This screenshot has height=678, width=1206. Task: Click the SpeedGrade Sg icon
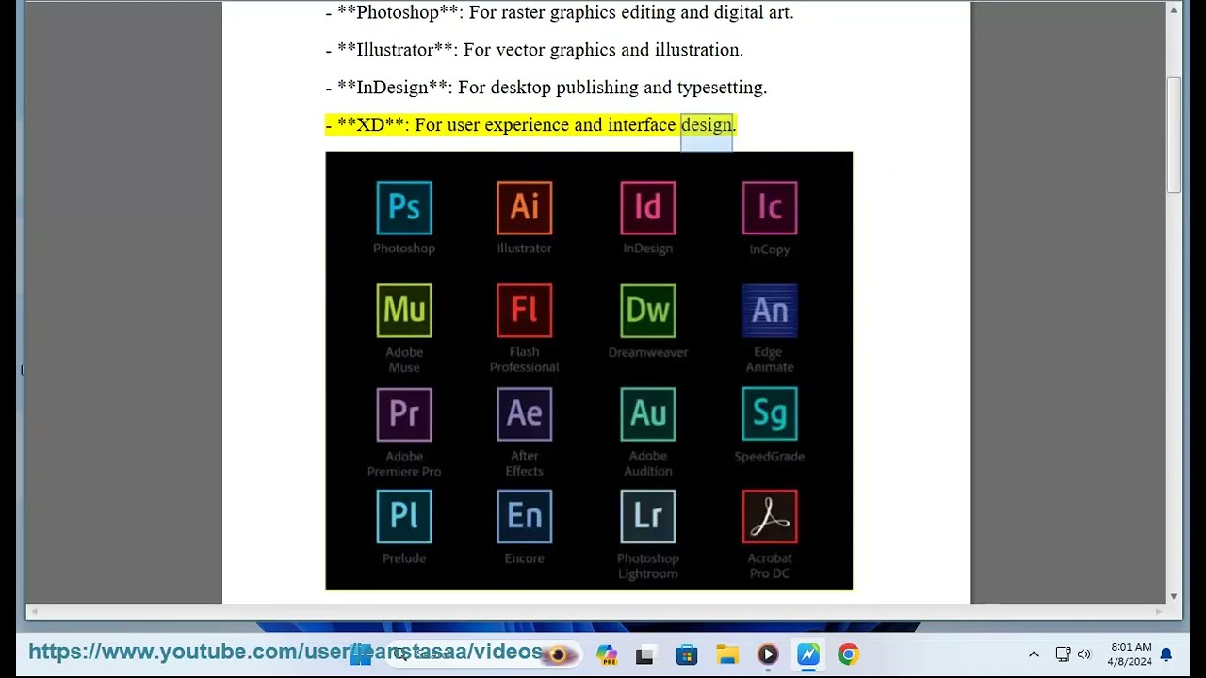click(770, 413)
